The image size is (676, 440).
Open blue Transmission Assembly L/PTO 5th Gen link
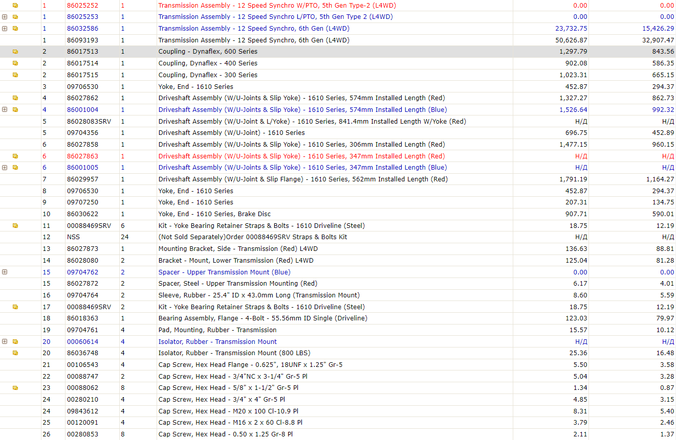click(x=275, y=17)
